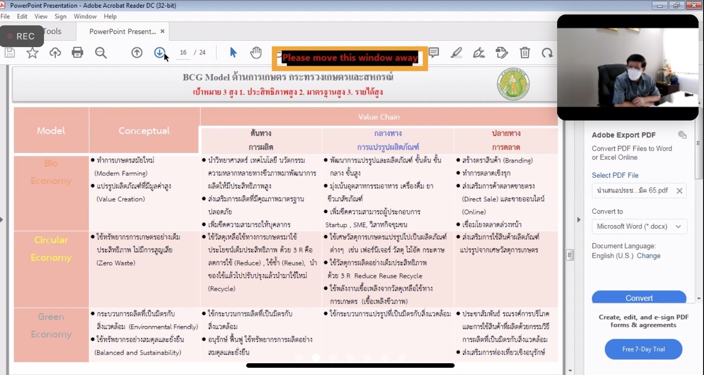This screenshot has width=704, height=375.
Task: Select the PowerPoint Present... document tab
Action: coord(122,31)
